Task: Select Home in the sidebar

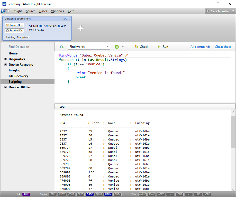Action: [x=13, y=53]
